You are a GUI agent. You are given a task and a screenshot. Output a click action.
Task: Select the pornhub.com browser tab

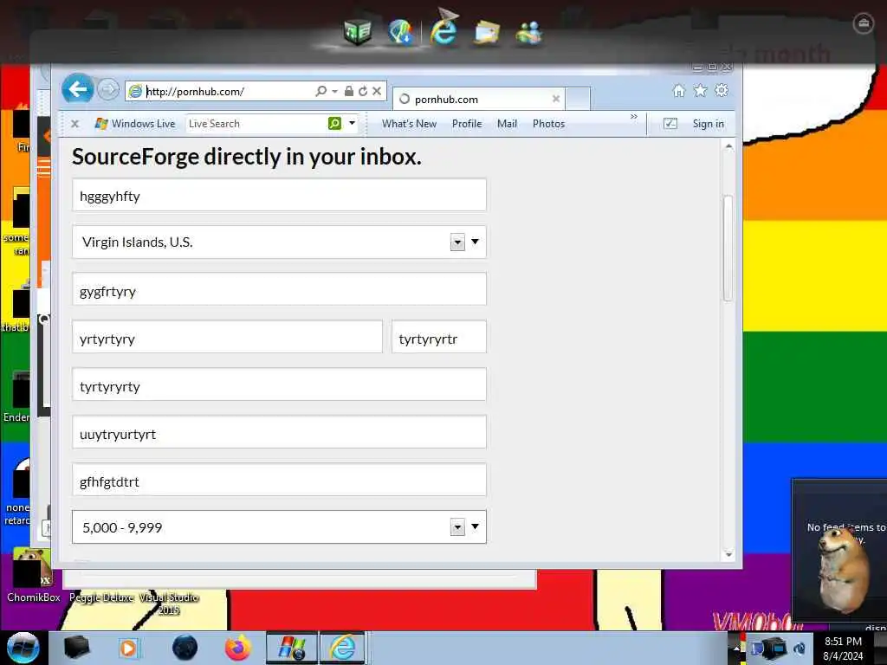point(477,99)
